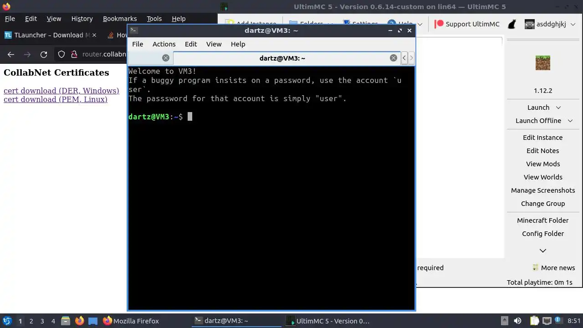583x328 pixels.
Task: Click the Patreon icon beside Support UltimMC
Action: [439, 24]
